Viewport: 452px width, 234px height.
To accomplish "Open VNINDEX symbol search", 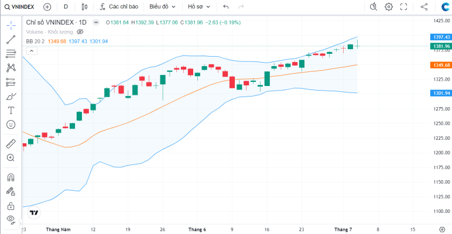I will pyautogui.click(x=19, y=7).
